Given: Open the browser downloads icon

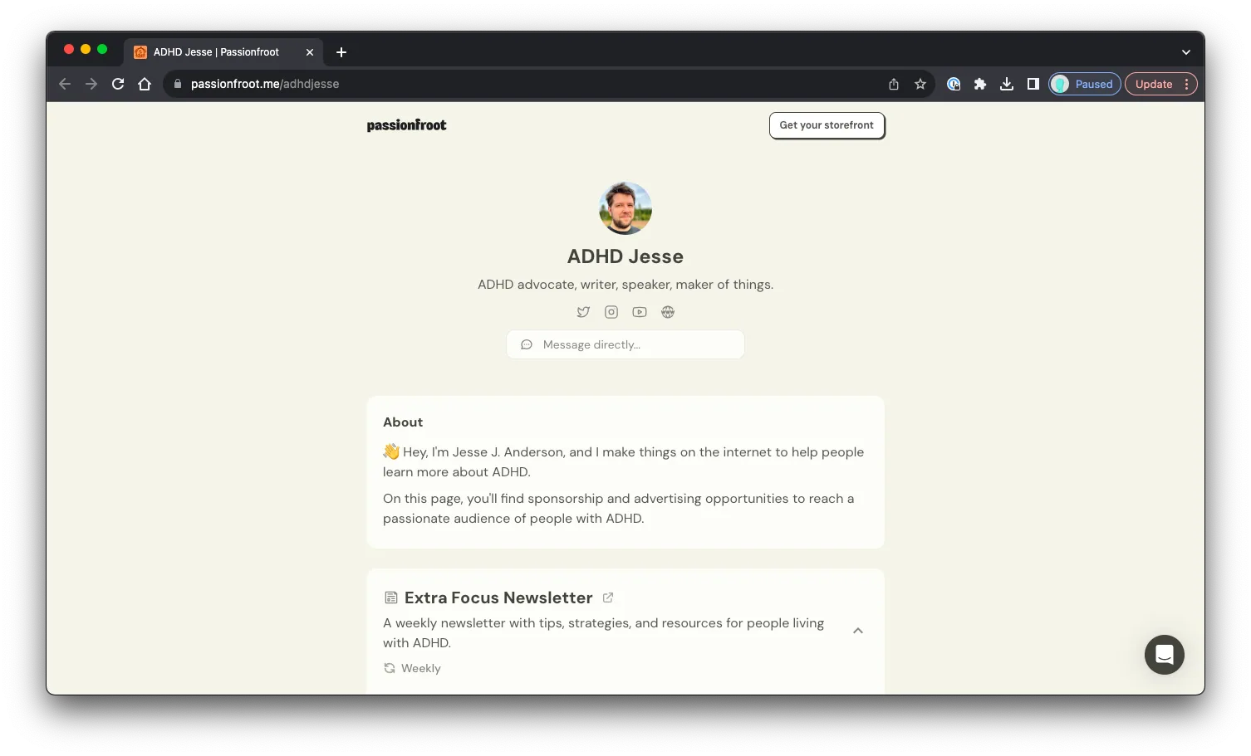Looking at the screenshot, I should (1007, 84).
